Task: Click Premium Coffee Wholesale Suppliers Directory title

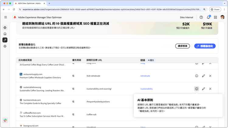Action: click(x=40, y=77)
